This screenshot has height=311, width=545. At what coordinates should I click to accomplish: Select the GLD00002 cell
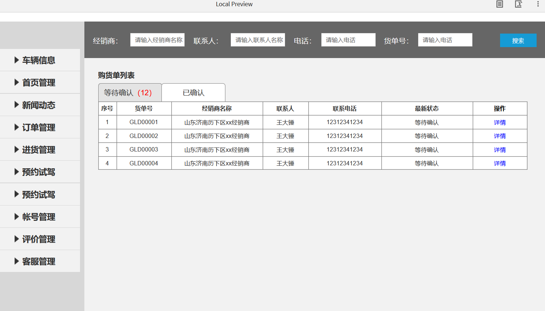pyautogui.click(x=144, y=136)
